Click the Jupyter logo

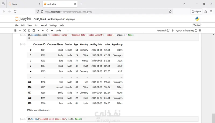tap(23, 19)
